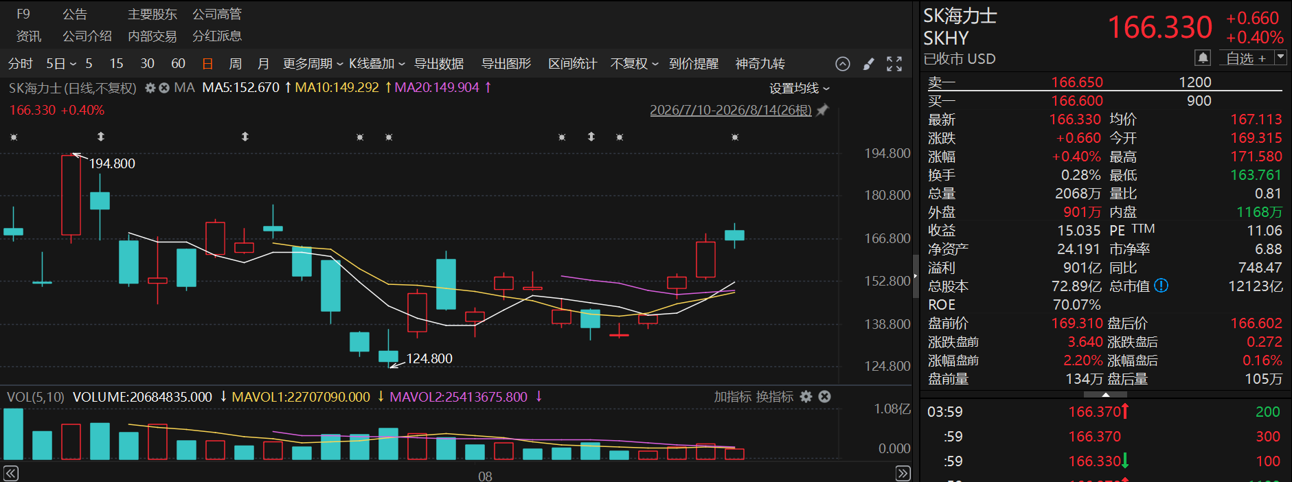Remove MA indicator with the X icon
Viewport: 1292px width, 482px height.
pos(164,88)
